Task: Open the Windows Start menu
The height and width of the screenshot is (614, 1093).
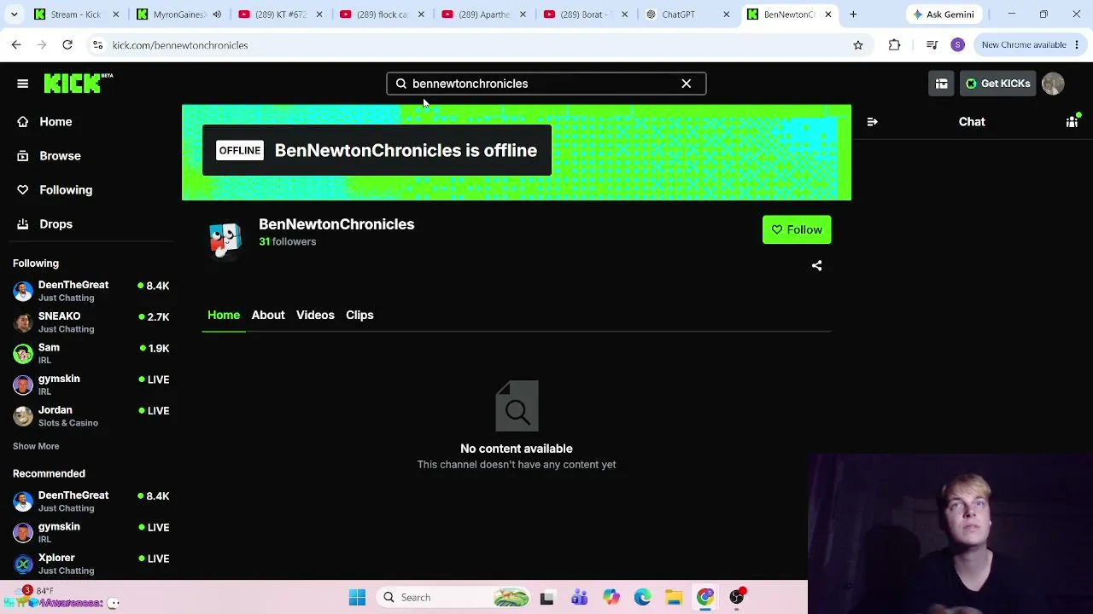Action: coord(357,598)
